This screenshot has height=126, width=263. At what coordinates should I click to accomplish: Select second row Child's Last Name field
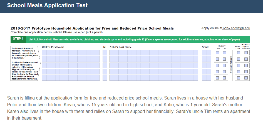(x=154, y=59)
